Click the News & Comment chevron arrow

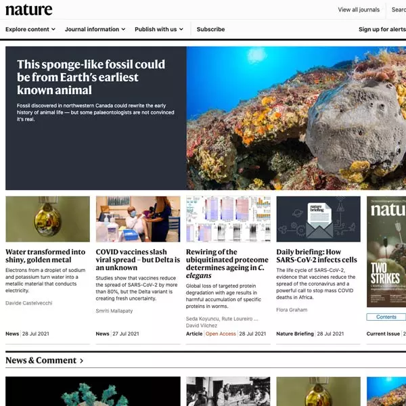[x=81, y=361]
